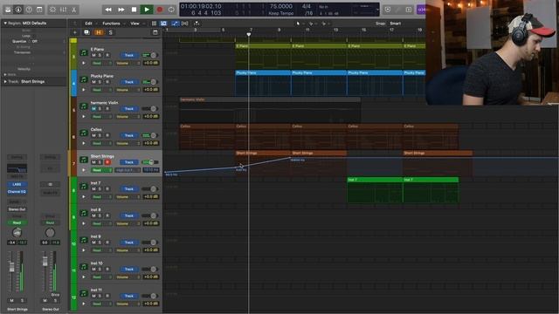Click the Short Strings channel Read automation button

(x=17, y=223)
